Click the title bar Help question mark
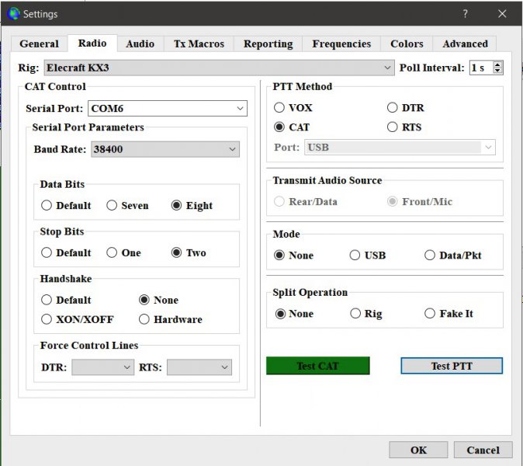This screenshot has width=523, height=466. (x=466, y=14)
